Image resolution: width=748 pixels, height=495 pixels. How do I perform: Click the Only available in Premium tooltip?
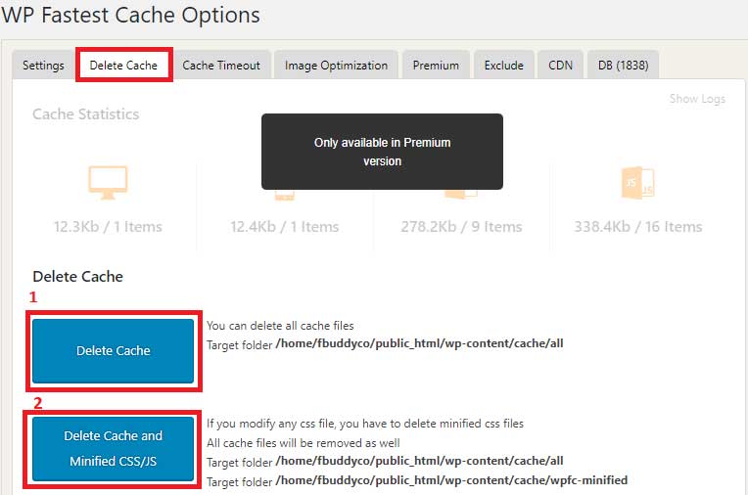pos(382,152)
